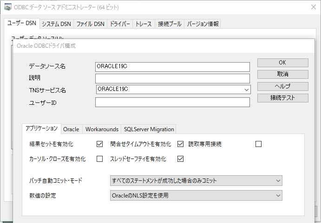Image resolution: width=321 pixels, height=223 pixels.
Task: Enable 読取専用接続 checkbox
Action: click(x=259, y=144)
